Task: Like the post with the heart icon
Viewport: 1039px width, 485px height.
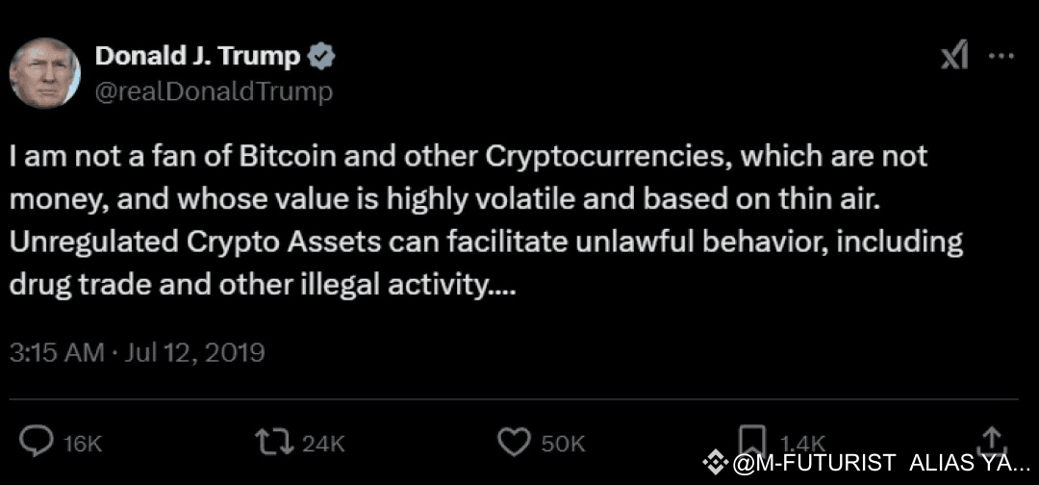Action: (x=514, y=442)
